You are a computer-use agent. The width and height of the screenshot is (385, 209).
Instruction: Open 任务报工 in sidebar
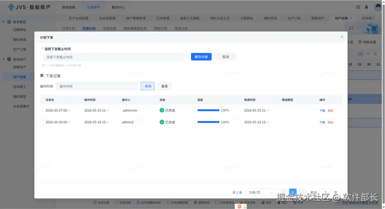click(x=19, y=87)
